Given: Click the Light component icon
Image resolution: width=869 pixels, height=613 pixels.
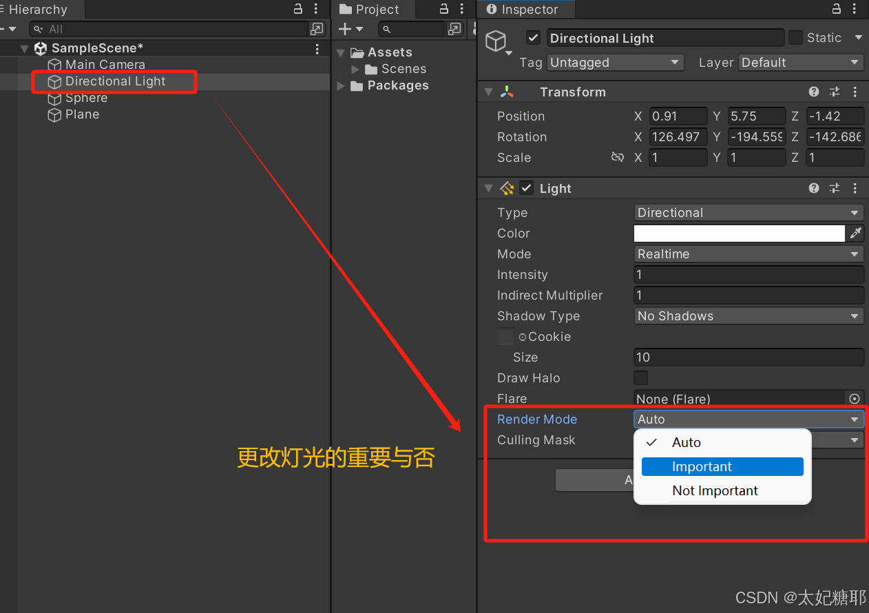Looking at the screenshot, I should [x=507, y=188].
